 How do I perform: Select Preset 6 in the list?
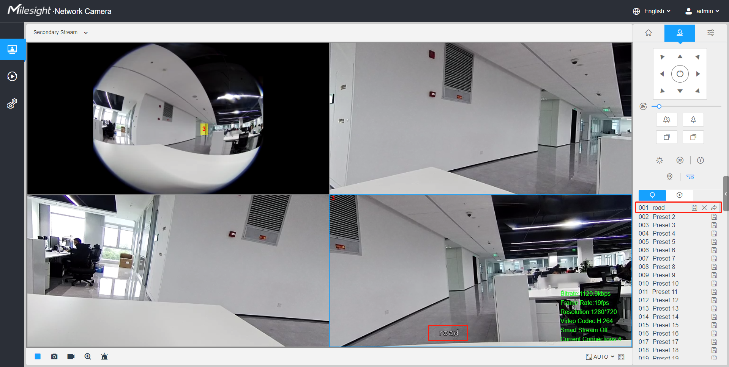click(678, 250)
